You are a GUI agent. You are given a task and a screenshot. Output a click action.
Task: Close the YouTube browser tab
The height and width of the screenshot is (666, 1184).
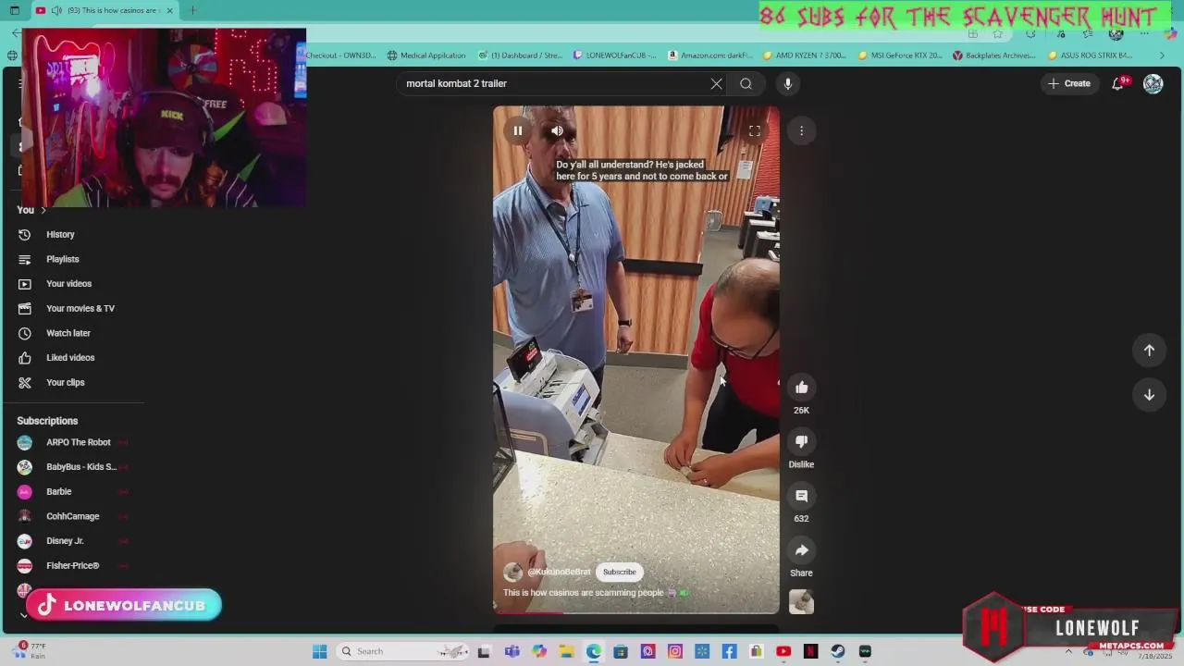pos(169,10)
